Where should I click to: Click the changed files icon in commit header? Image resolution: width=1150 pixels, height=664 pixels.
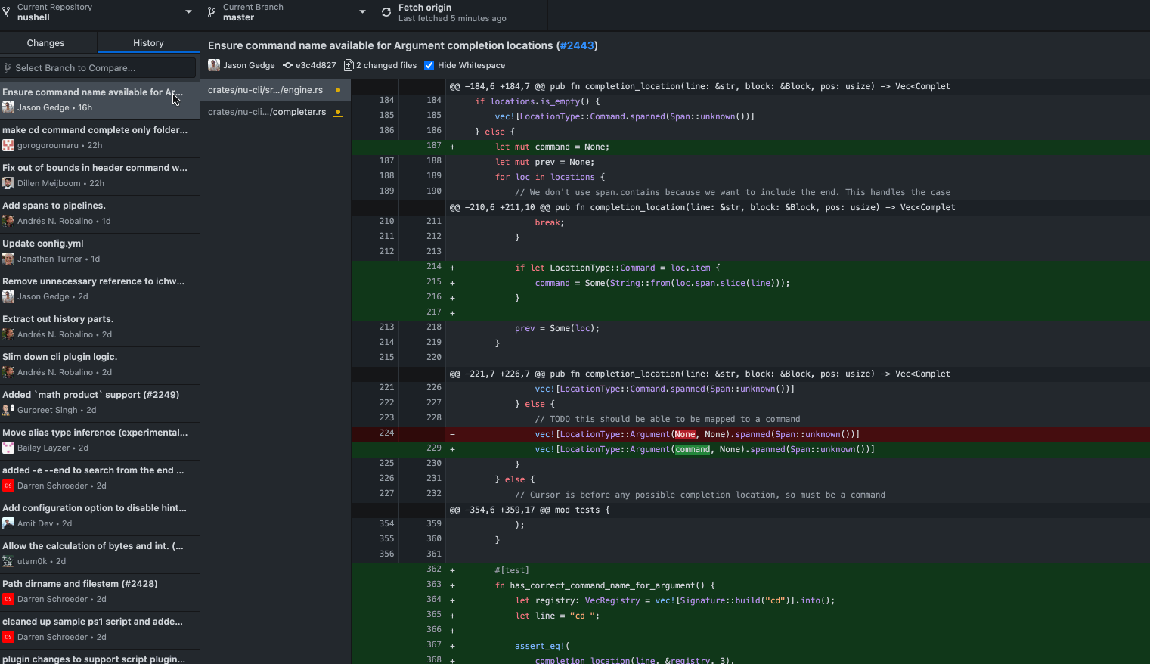click(349, 66)
